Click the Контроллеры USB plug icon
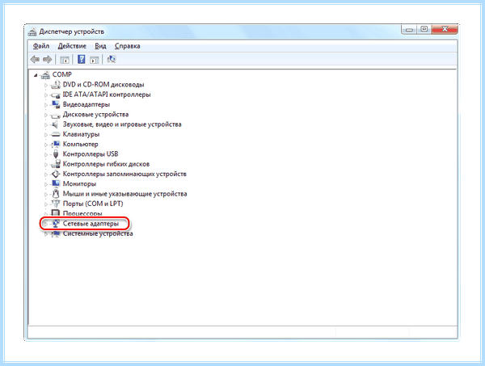 (56, 154)
